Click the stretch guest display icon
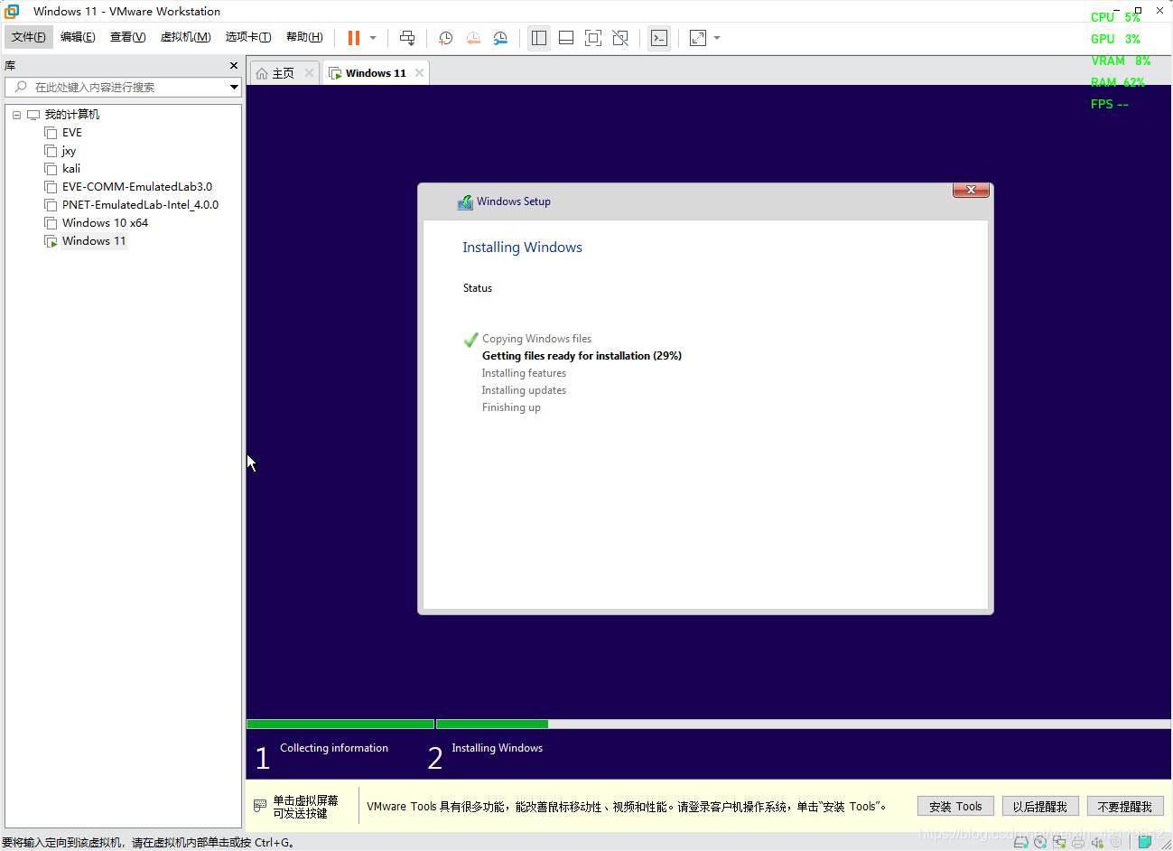Image resolution: width=1173 pixels, height=851 pixels. 698,38
